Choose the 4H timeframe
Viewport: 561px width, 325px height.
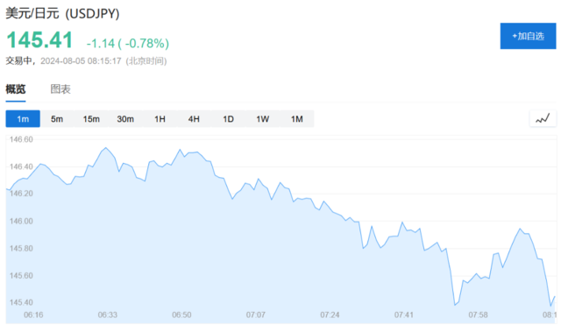tap(194, 119)
